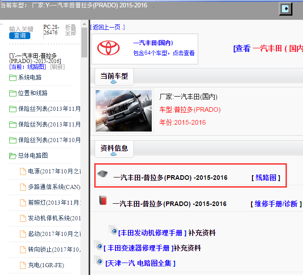Click the Toyota logo image
The height and width of the screenshot is (275, 303).
108,48
